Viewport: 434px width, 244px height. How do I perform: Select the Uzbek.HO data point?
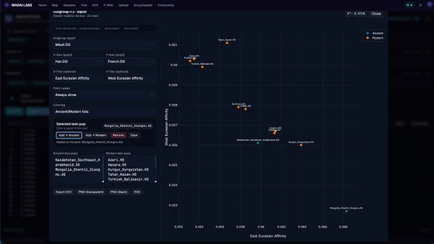coord(246,109)
